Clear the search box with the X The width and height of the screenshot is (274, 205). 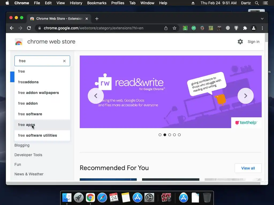(x=64, y=61)
